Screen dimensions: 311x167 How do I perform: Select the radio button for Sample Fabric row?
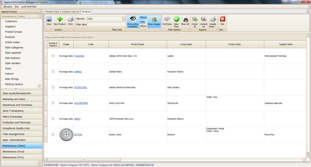coord(53,72)
